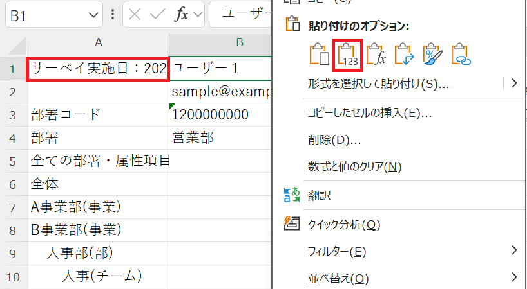Select row 7 header
This screenshot has width=527, height=289.
[13, 207]
